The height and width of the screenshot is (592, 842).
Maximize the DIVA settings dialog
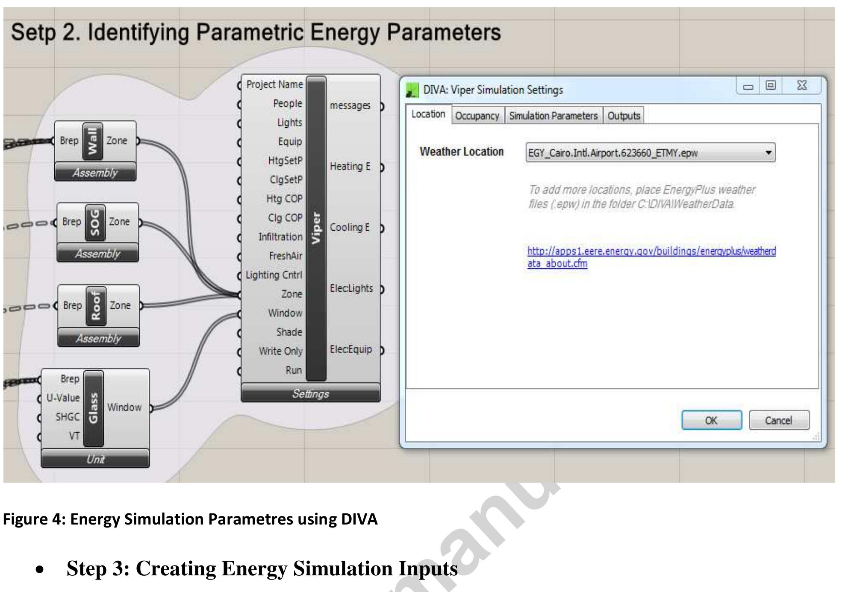[770, 86]
